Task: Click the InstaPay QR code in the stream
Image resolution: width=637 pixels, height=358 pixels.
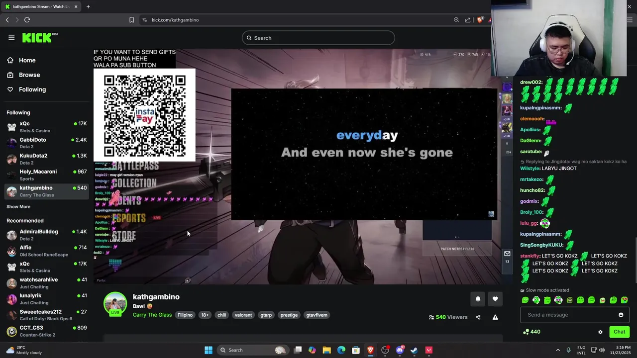Action: 145,115
